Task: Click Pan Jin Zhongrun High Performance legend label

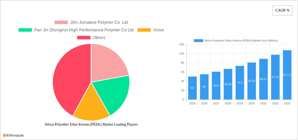Action: [84, 30]
